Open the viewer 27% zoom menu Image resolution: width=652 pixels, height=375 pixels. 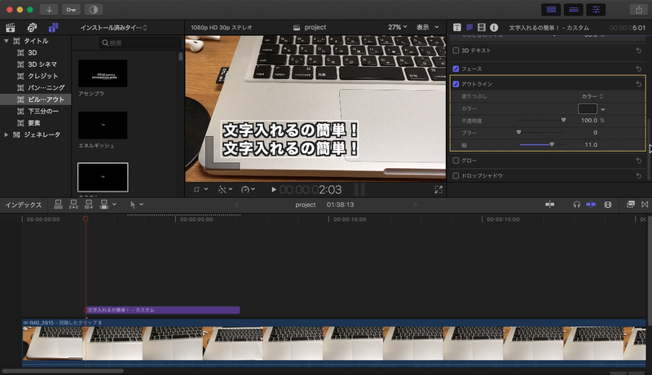tap(398, 28)
